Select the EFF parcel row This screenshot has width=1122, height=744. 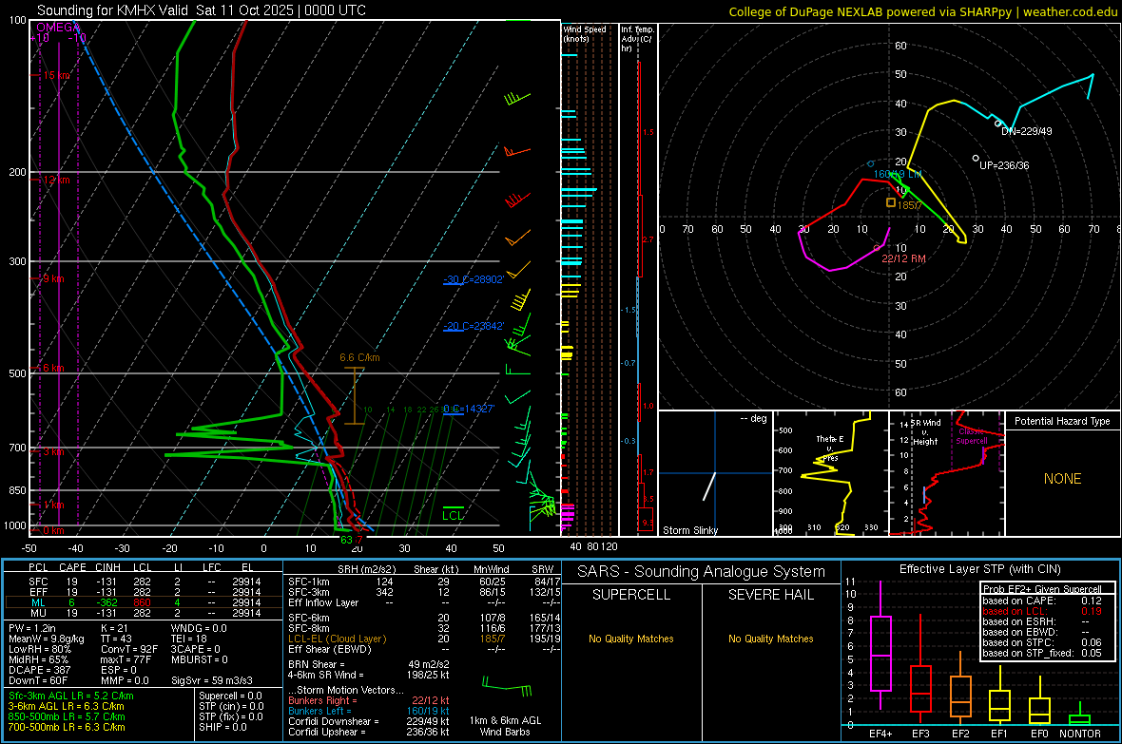point(145,592)
